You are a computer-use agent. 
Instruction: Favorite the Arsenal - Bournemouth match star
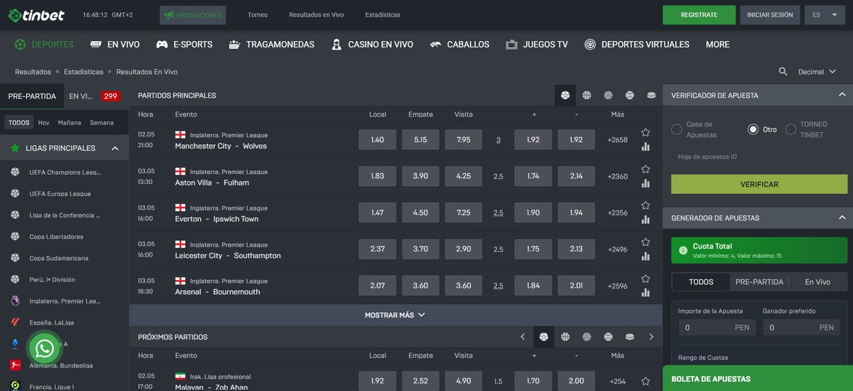tap(645, 279)
